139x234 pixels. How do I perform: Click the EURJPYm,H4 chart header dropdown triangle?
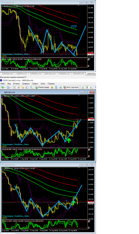[2, 6]
